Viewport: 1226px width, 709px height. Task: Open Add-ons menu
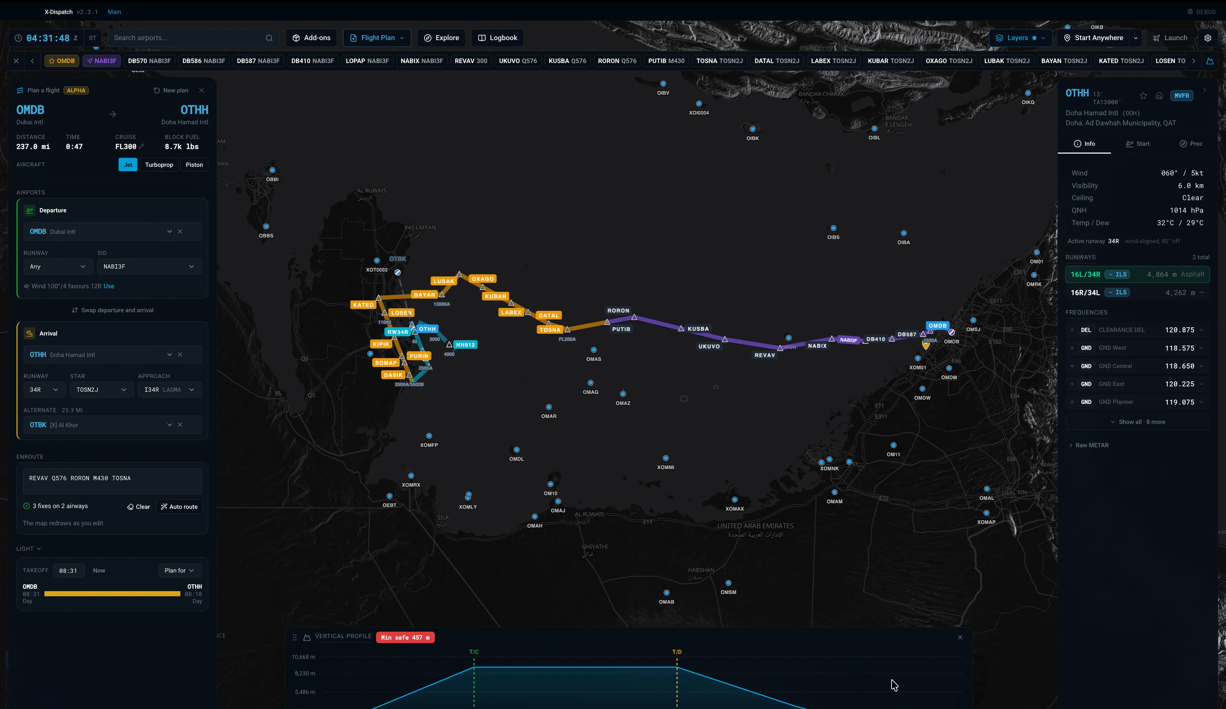pyautogui.click(x=312, y=38)
